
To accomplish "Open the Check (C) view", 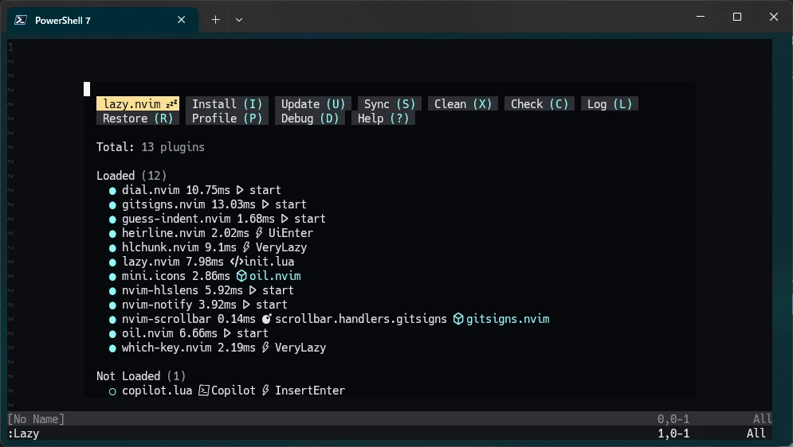I will point(540,104).
